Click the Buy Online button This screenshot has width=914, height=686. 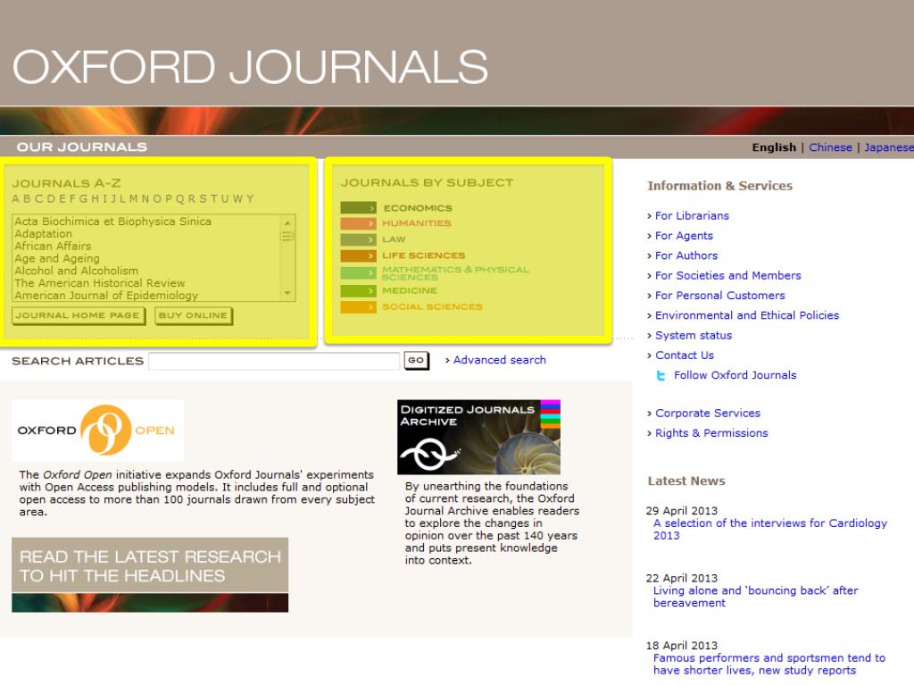pos(194,315)
